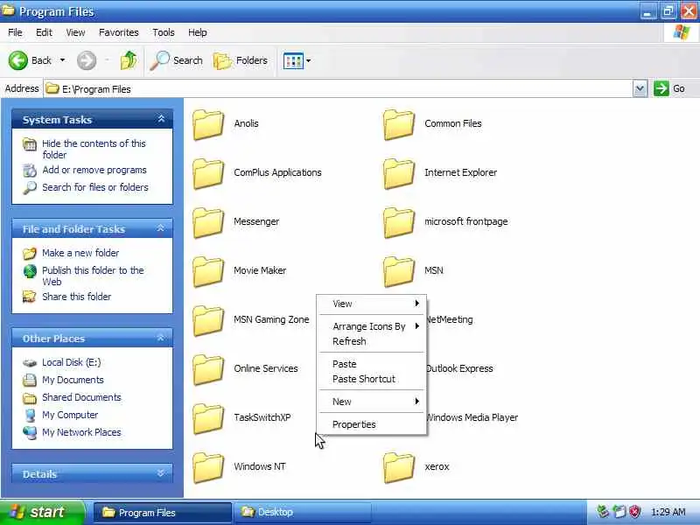Screen dimensions: 700x525
Task: Click the Address bar path field
Action: click(x=339, y=89)
